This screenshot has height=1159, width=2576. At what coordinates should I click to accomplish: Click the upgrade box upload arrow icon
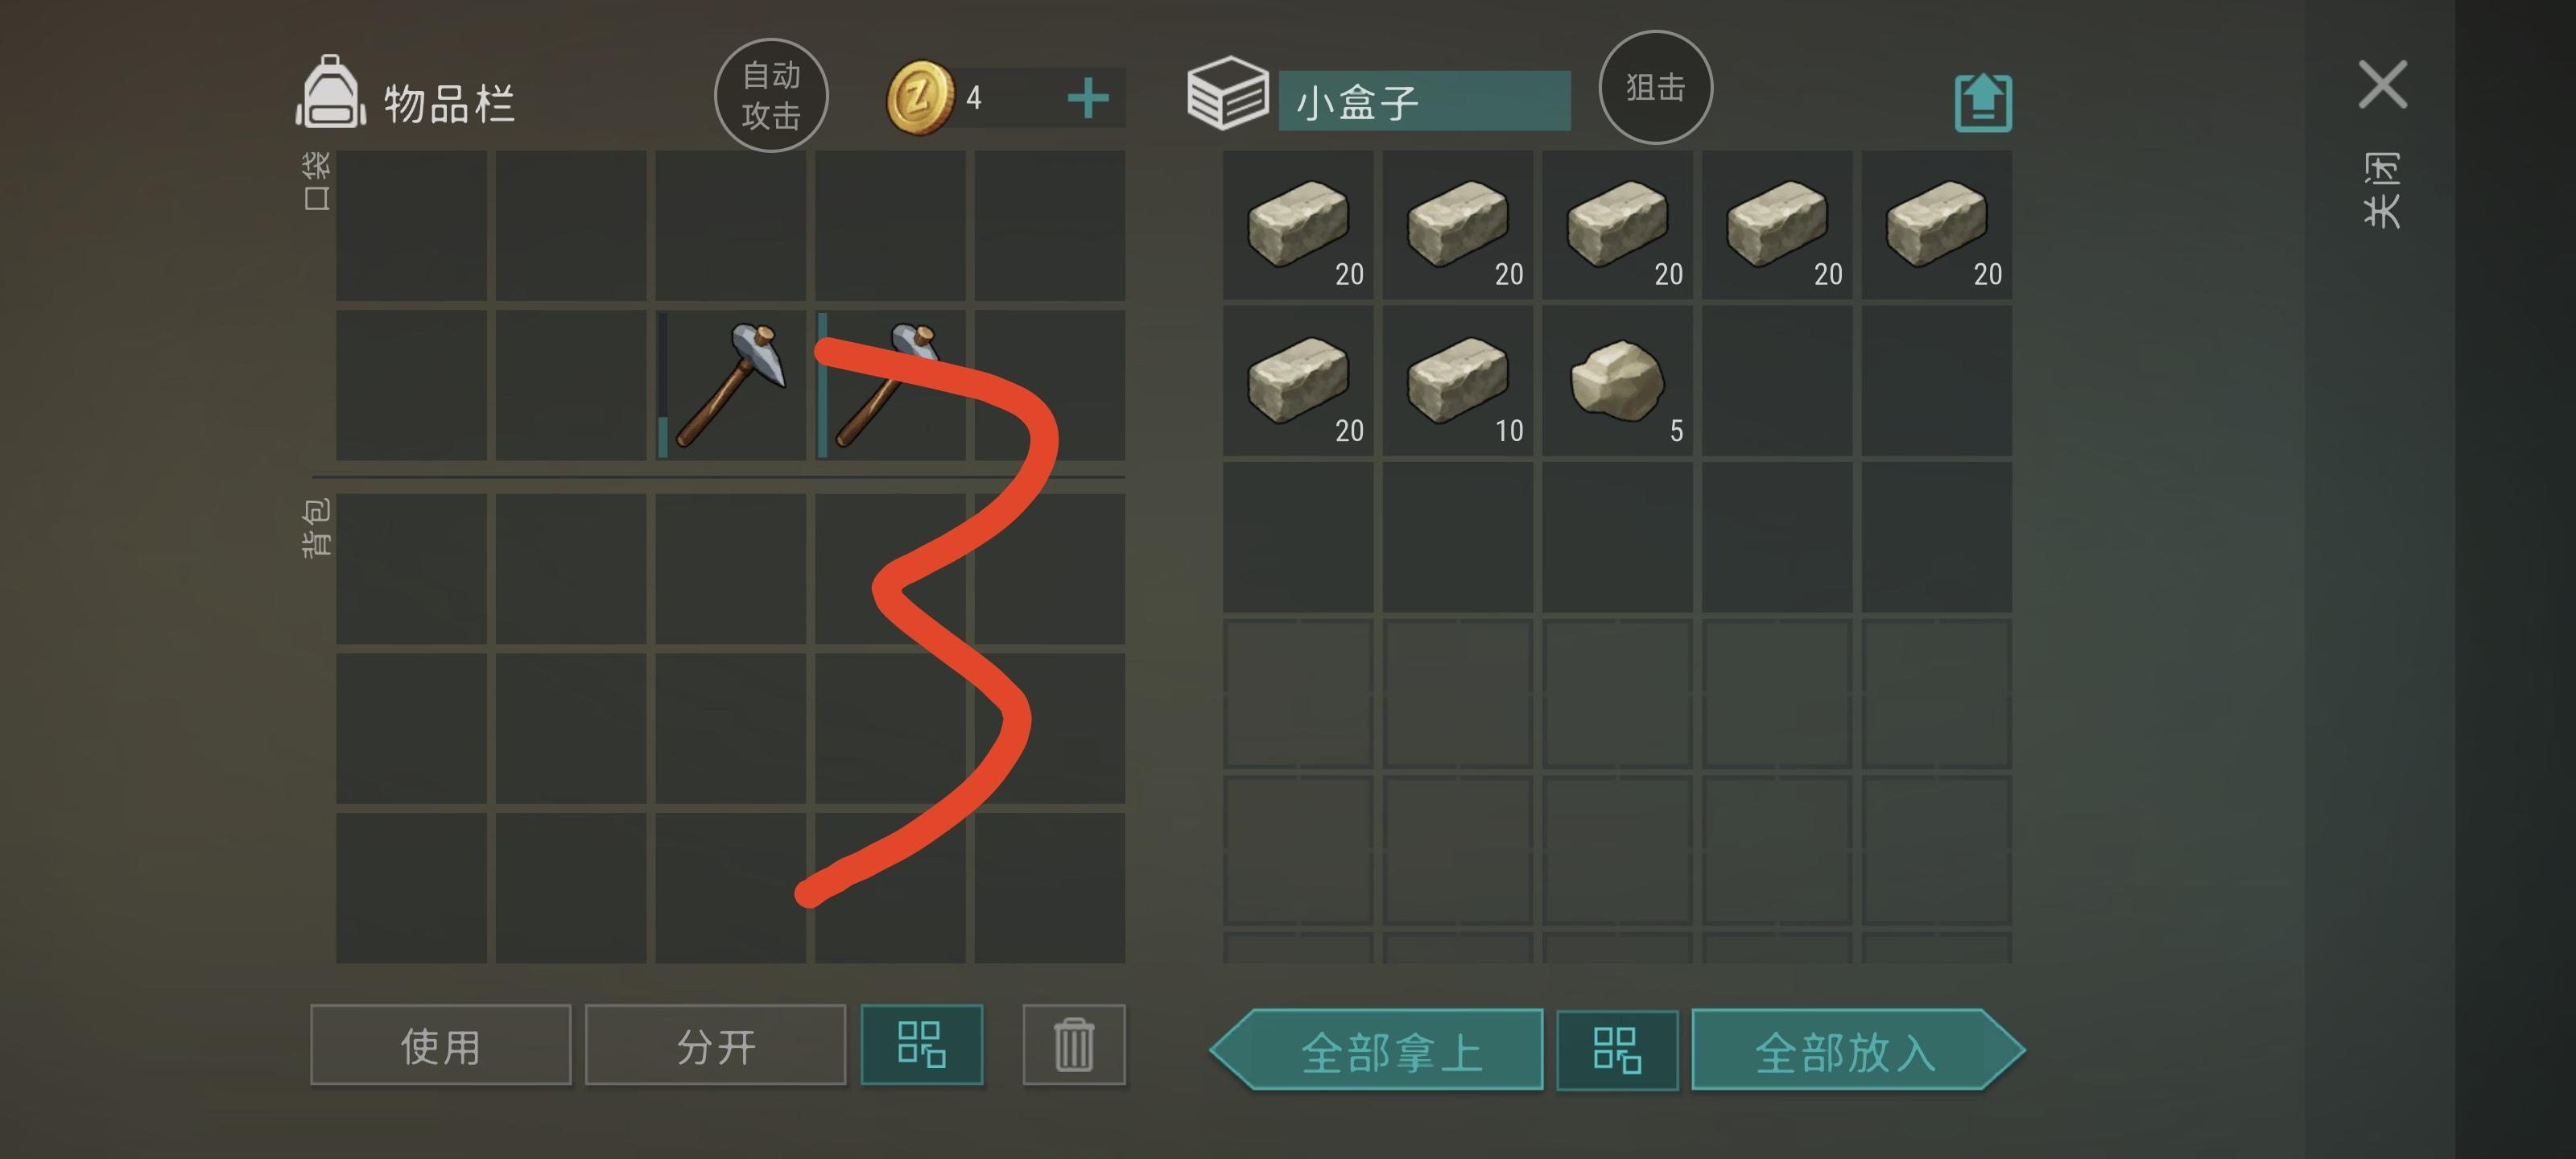pos(1983,102)
